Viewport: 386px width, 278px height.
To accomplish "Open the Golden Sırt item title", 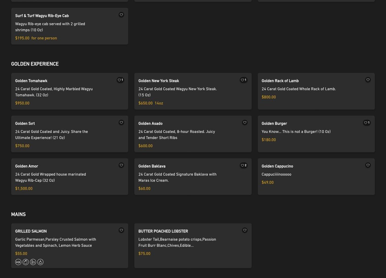I will (x=25, y=123).
